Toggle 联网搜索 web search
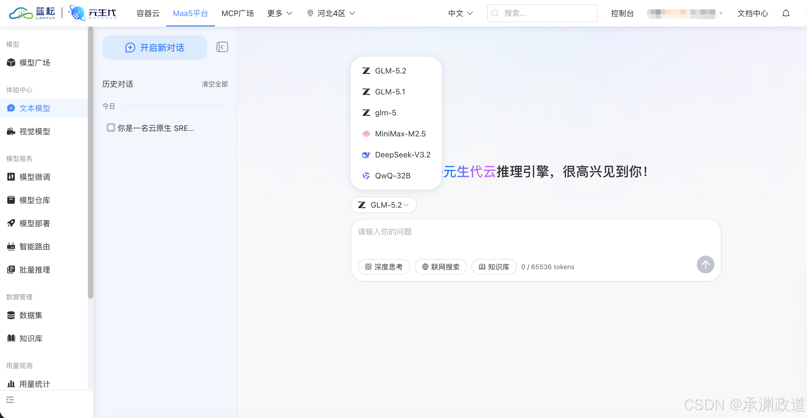Screen dimensions: 807x418 point(441,267)
